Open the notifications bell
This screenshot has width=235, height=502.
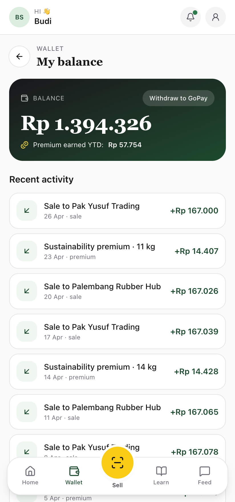coord(191,17)
